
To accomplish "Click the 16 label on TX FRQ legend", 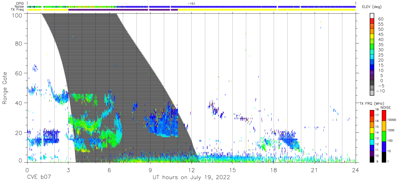I will [377, 121].
